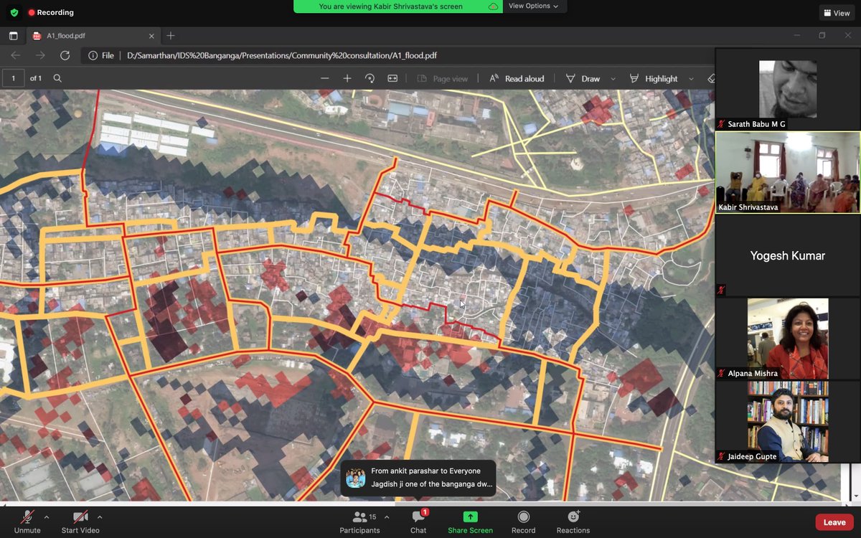Click the address bar with file path
Screen dimensions: 861x538
click(x=398, y=55)
